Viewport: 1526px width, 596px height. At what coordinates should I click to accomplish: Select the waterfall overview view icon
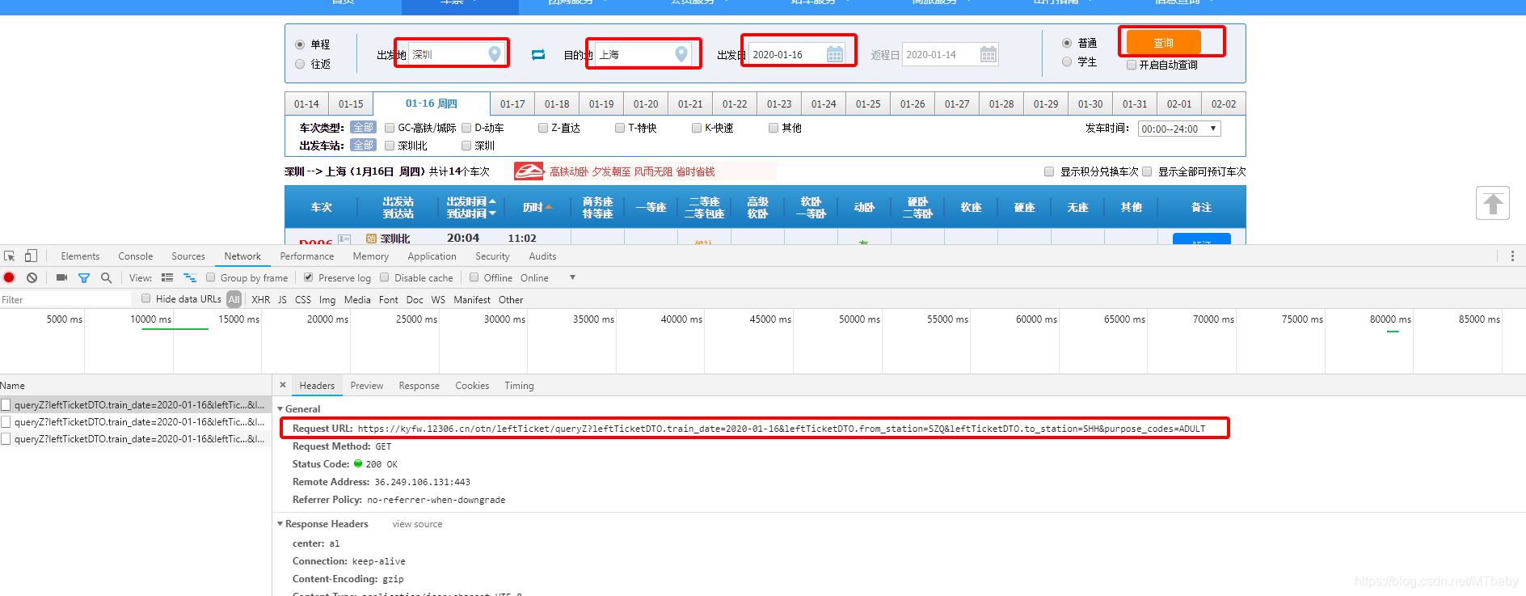click(190, 277)
